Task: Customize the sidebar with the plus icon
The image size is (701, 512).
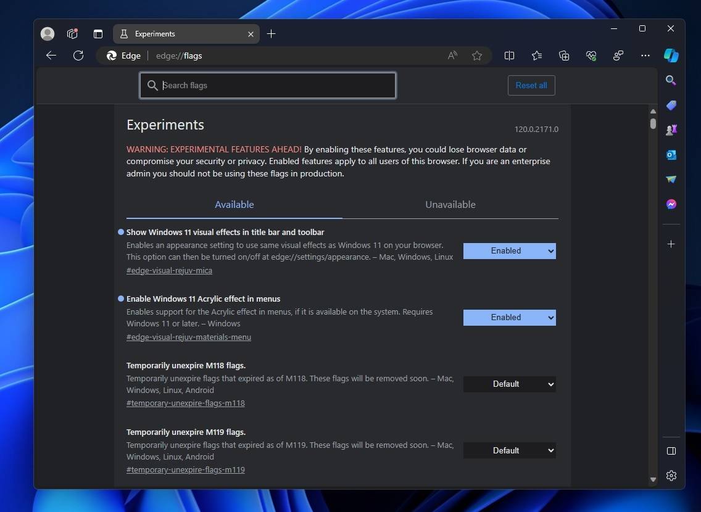Action: 671,244
